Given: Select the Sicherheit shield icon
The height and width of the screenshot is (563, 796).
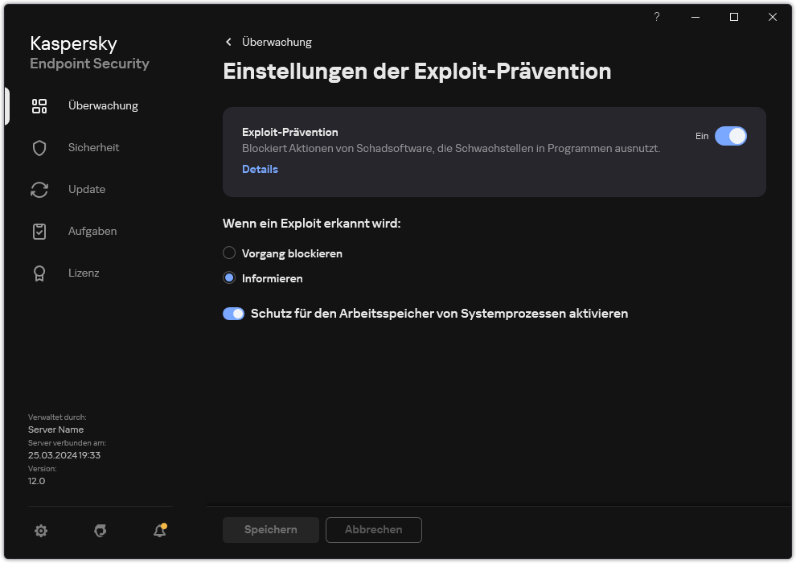Looking at the screenshot, I should [39, 147].
